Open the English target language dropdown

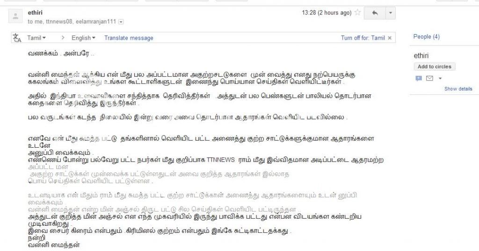83,38
